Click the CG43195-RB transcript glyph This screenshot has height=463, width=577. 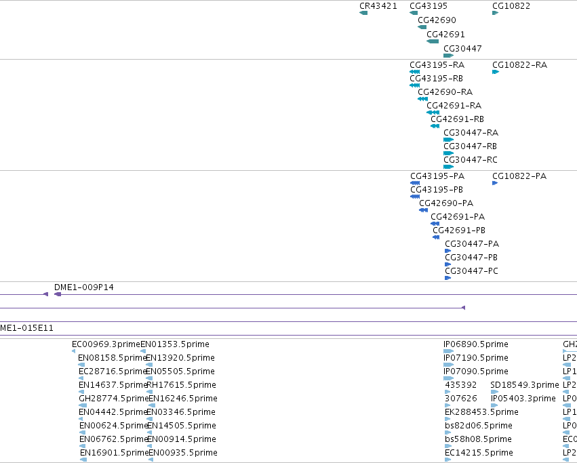click(x=415, y=85)
